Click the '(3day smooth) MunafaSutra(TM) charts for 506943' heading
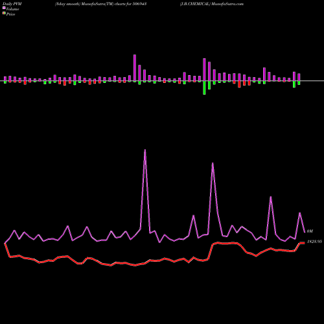324x324 pixels. point(100,4)
